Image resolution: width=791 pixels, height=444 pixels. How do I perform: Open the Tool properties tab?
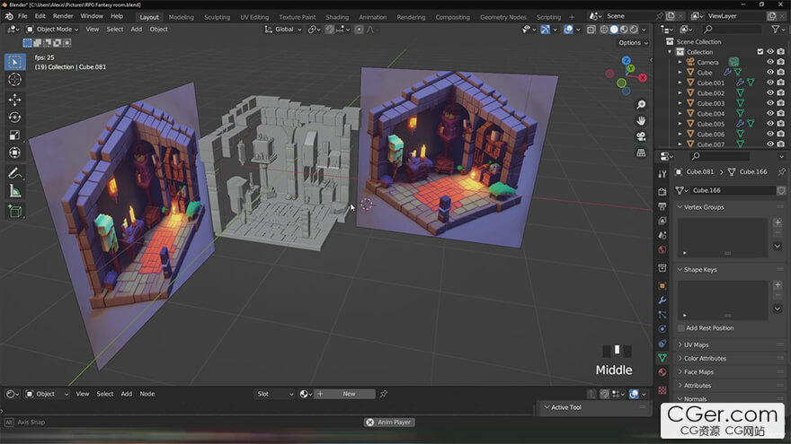click(662, 174)
